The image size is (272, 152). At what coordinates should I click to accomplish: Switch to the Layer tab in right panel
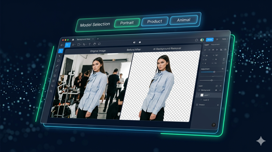(207, 45)
